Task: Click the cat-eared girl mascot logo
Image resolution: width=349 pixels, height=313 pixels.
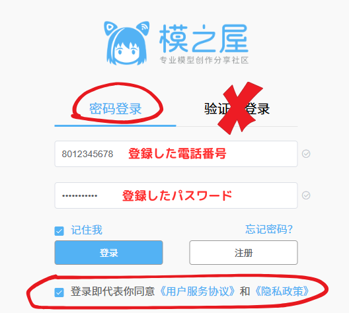Action: click(126, 43)
